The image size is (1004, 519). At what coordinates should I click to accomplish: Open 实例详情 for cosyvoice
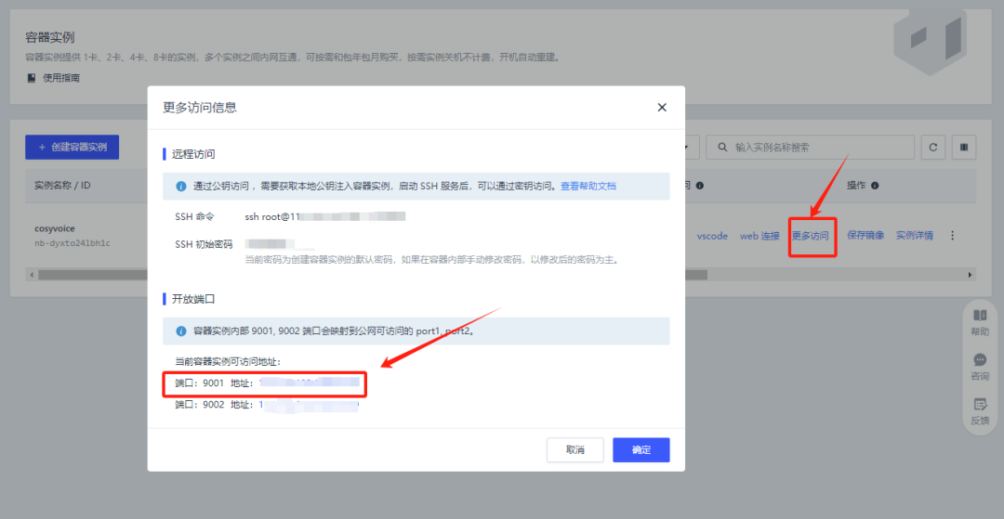point(915,235)
